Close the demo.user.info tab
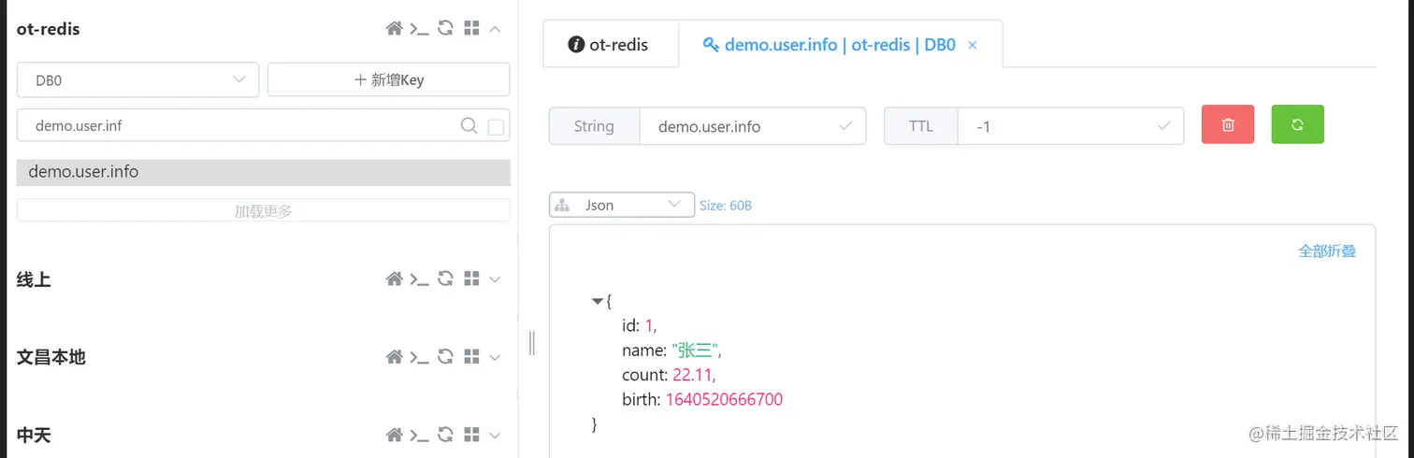Screen dimensions: 1414x458 click(x=973, y=45)
